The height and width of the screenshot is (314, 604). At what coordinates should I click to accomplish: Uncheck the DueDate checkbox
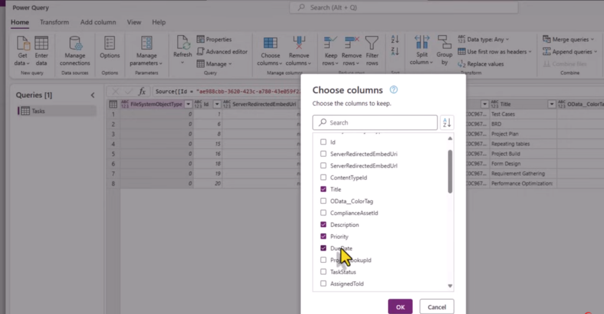point(323,248)
